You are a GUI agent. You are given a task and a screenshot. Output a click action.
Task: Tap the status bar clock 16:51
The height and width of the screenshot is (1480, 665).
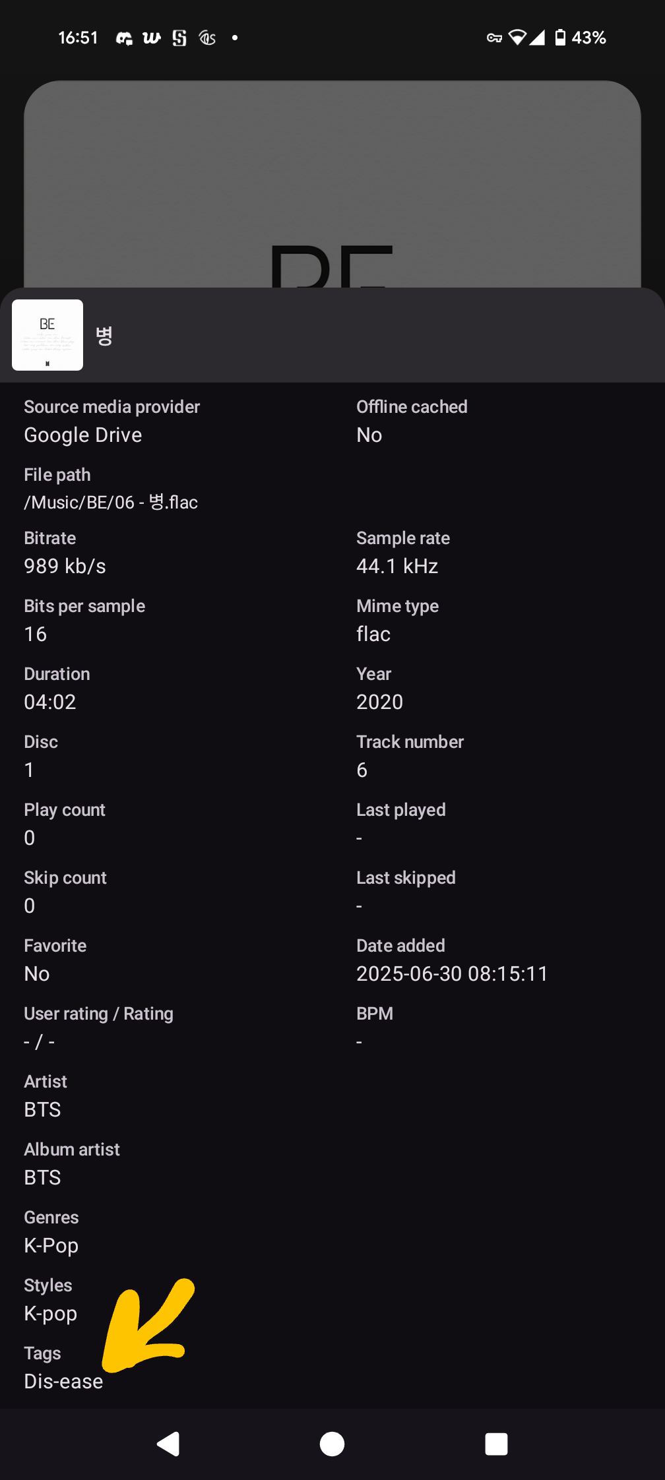[78, 38]
